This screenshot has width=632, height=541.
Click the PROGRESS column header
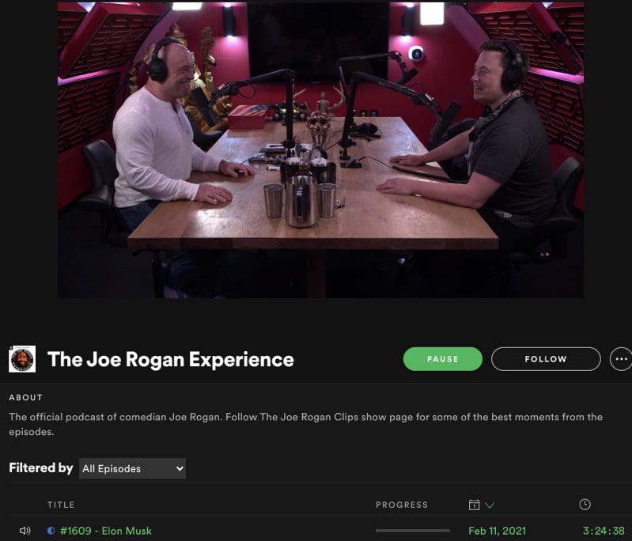402,505
